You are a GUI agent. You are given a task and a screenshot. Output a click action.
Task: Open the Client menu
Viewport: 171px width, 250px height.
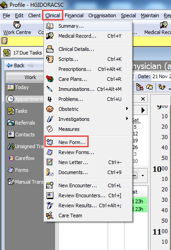coord(34,15)
